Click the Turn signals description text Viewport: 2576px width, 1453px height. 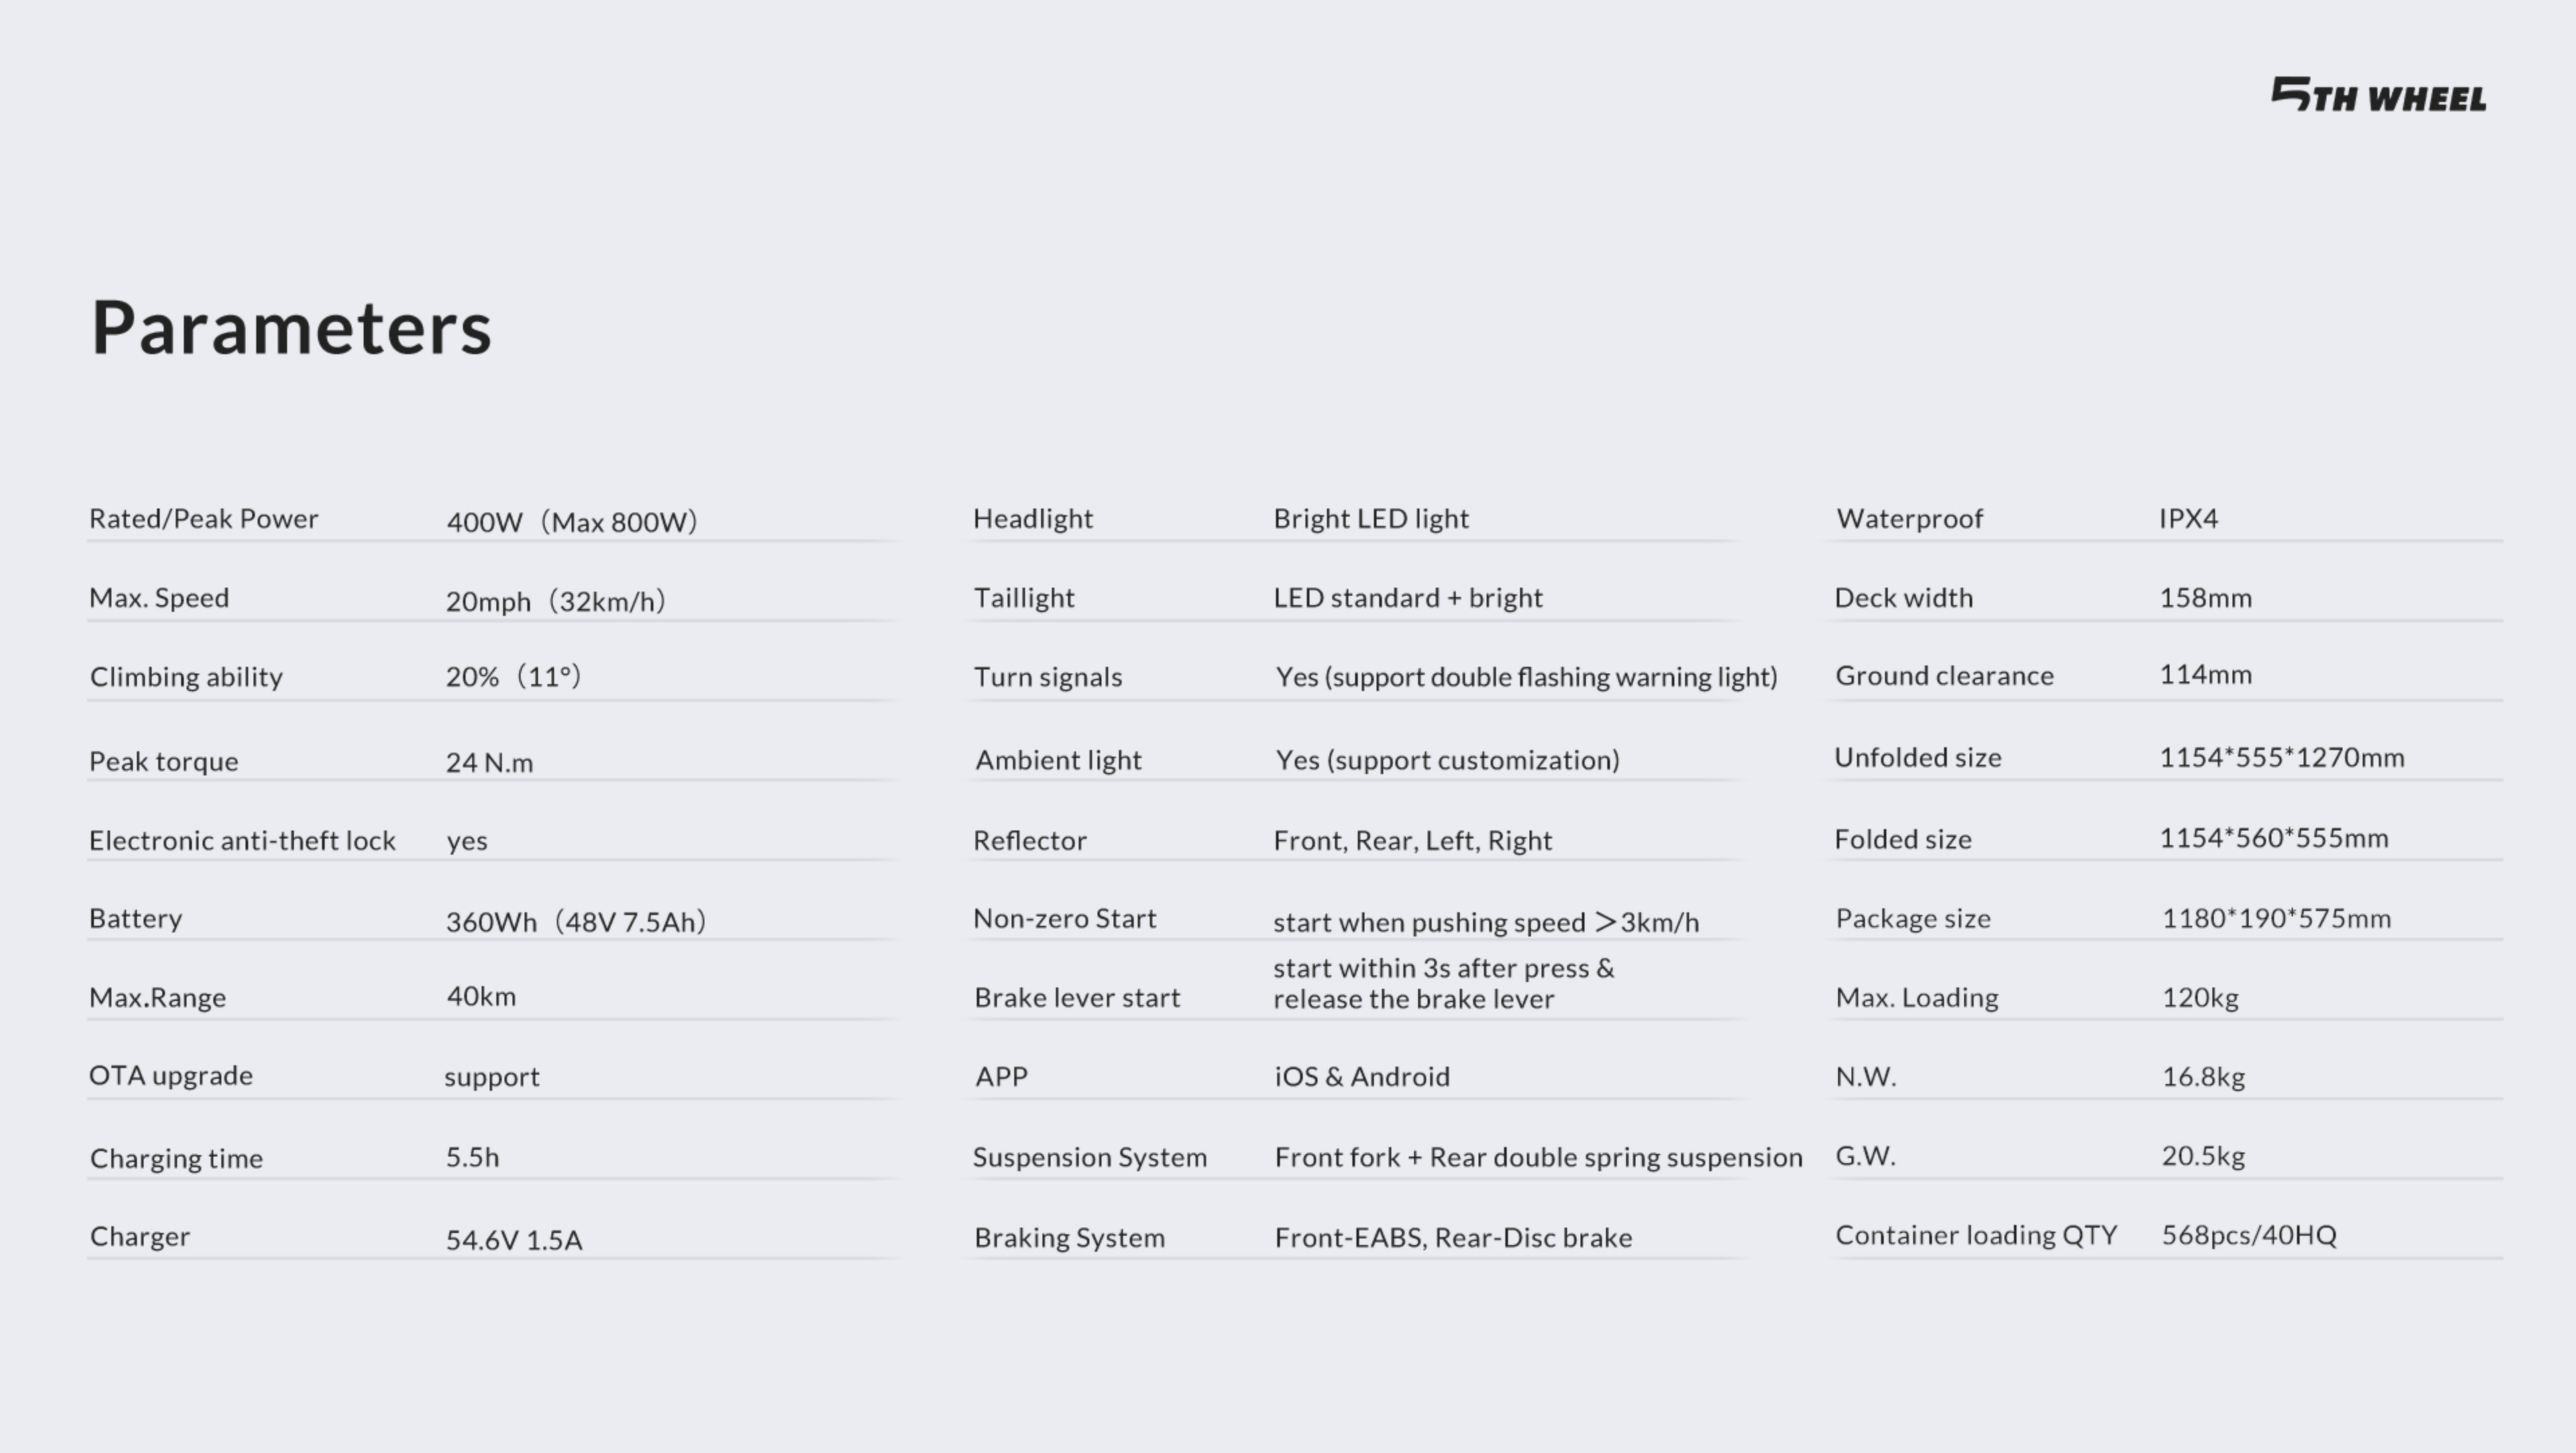coord(1526,677)
